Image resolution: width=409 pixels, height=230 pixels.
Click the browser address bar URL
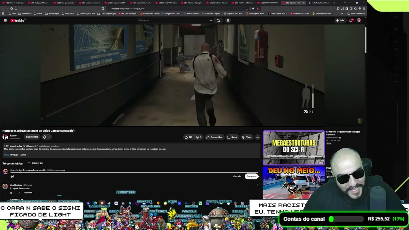pos(128,9)
